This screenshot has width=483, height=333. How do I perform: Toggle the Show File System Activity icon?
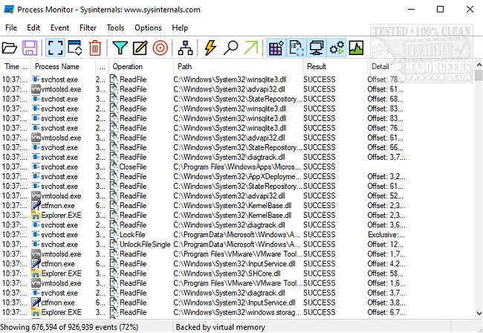(296, 48)
